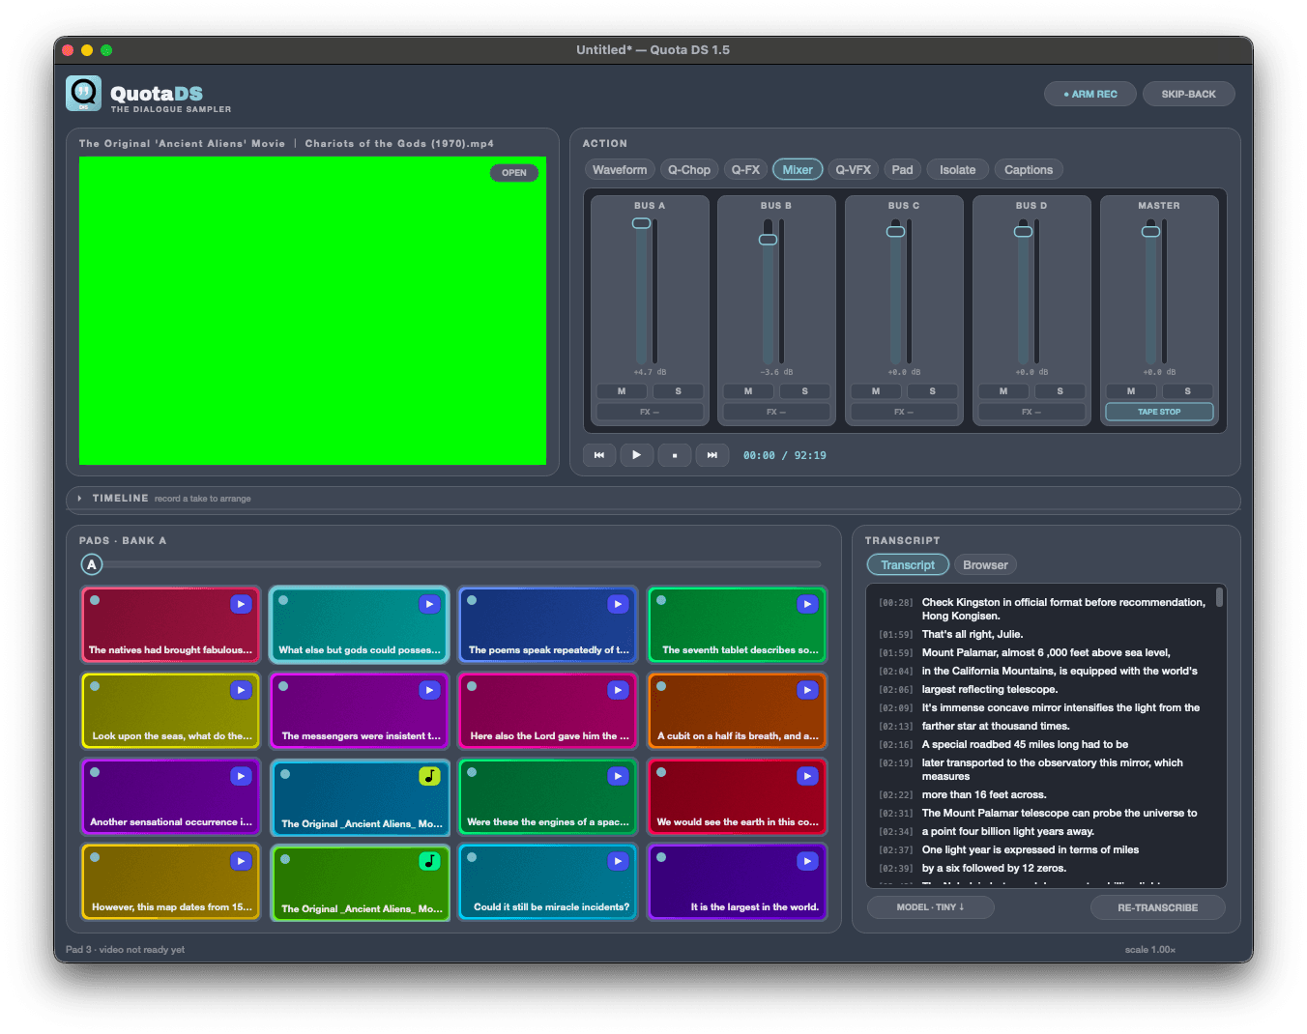Open the Model · Tiny dropdown
The height and width of the screenshot is (1034, 1307).
coord(930,907)
